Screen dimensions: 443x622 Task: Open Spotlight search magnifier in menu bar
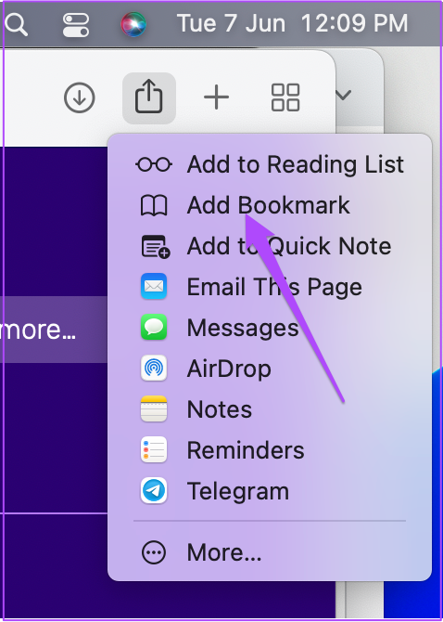click(x=17, y=24)
